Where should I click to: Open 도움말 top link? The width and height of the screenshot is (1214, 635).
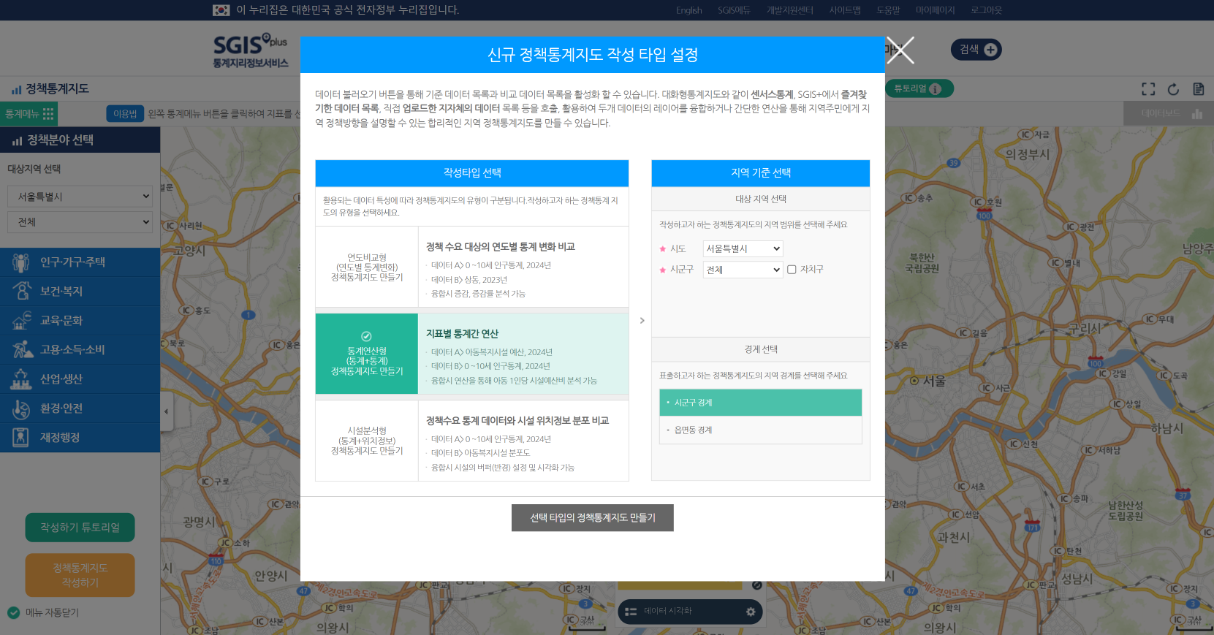click(x=888, y=10)
